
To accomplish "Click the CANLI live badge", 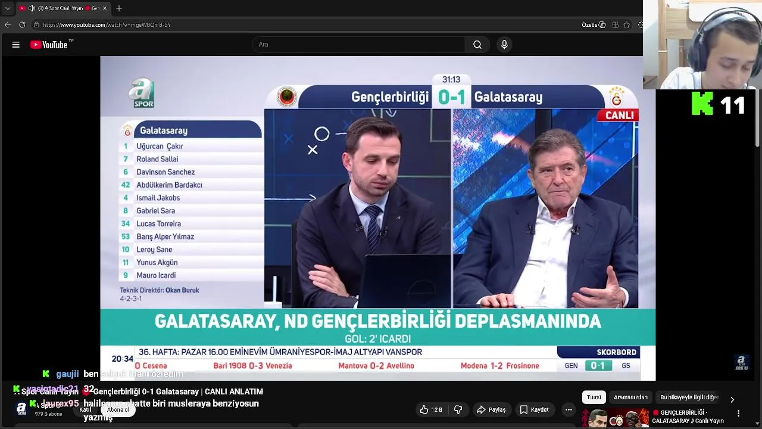I will (x=619, y=116).
